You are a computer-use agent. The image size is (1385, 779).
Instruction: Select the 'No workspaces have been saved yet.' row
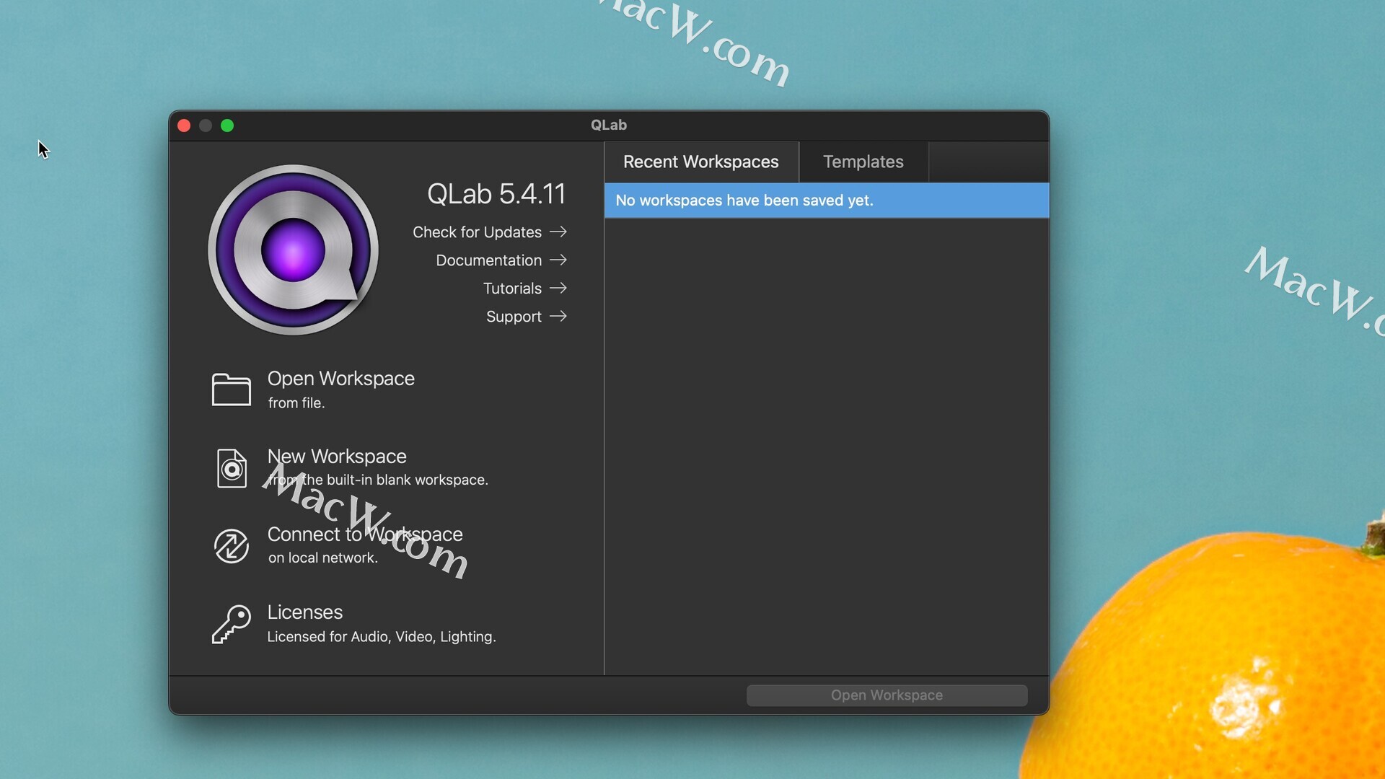click(827, 201)
